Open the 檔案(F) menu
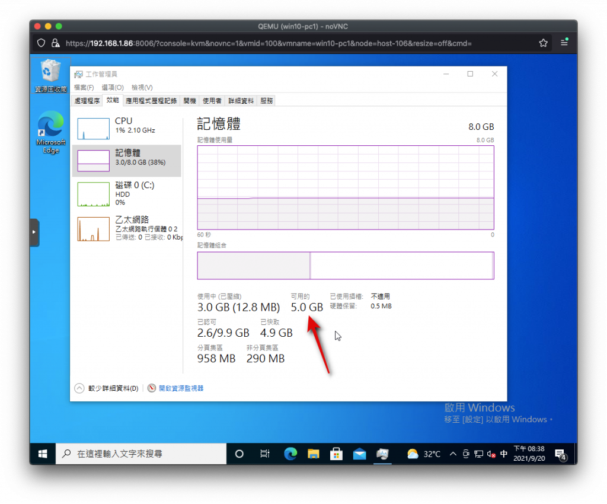Image resolution: width=607 pixels, height=504 pixels. click(84, 88)
